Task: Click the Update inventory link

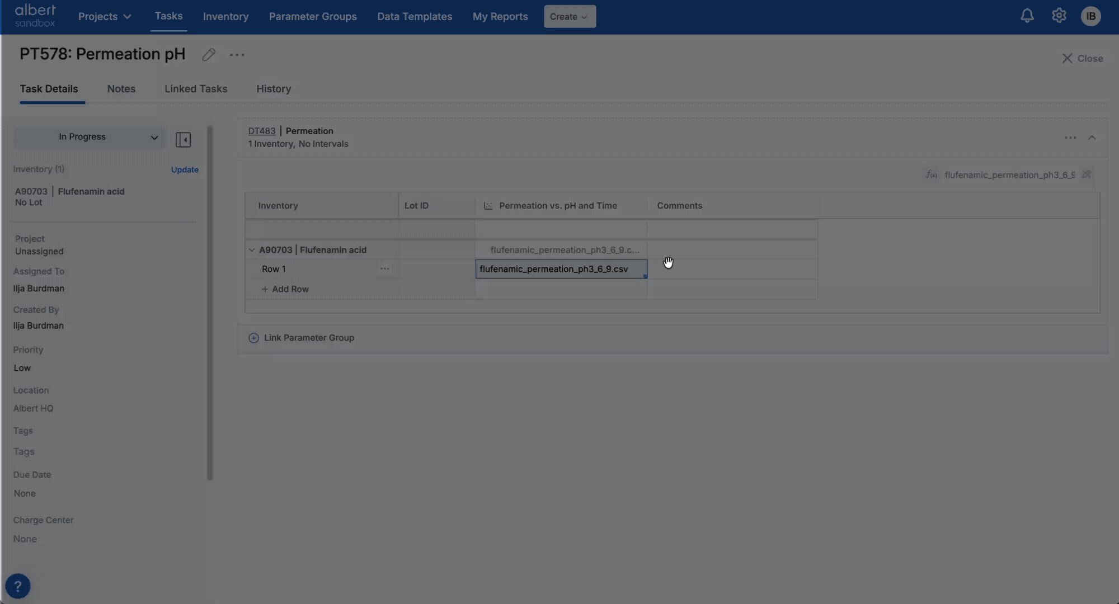Action: (185, 169)
